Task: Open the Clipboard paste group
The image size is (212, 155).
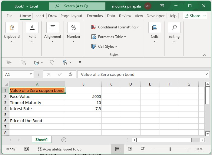Action: coord(12,27)
